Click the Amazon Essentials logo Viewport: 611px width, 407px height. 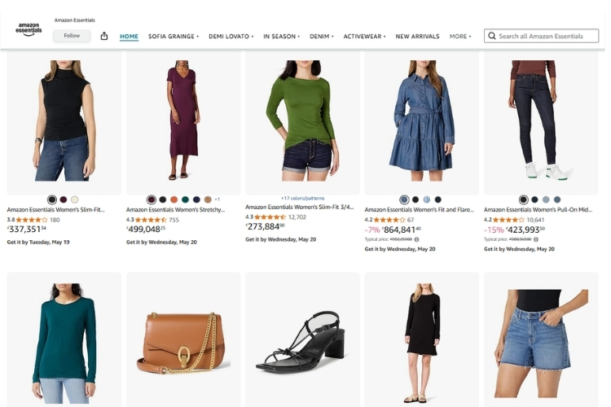[29, 29]
